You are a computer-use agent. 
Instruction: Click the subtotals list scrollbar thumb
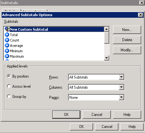tap(106, 38)
